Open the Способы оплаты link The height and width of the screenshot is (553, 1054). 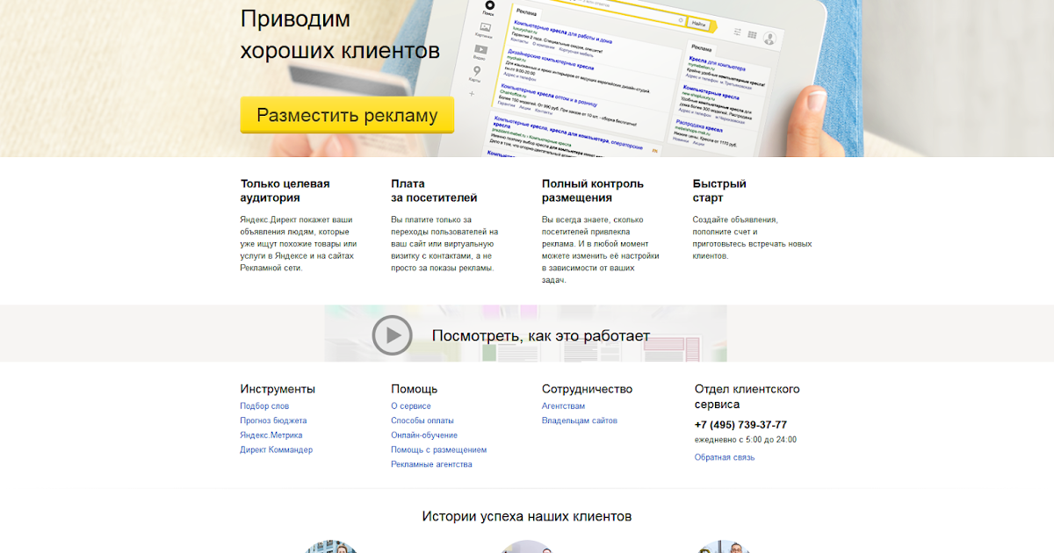click(x=422, y=420)
